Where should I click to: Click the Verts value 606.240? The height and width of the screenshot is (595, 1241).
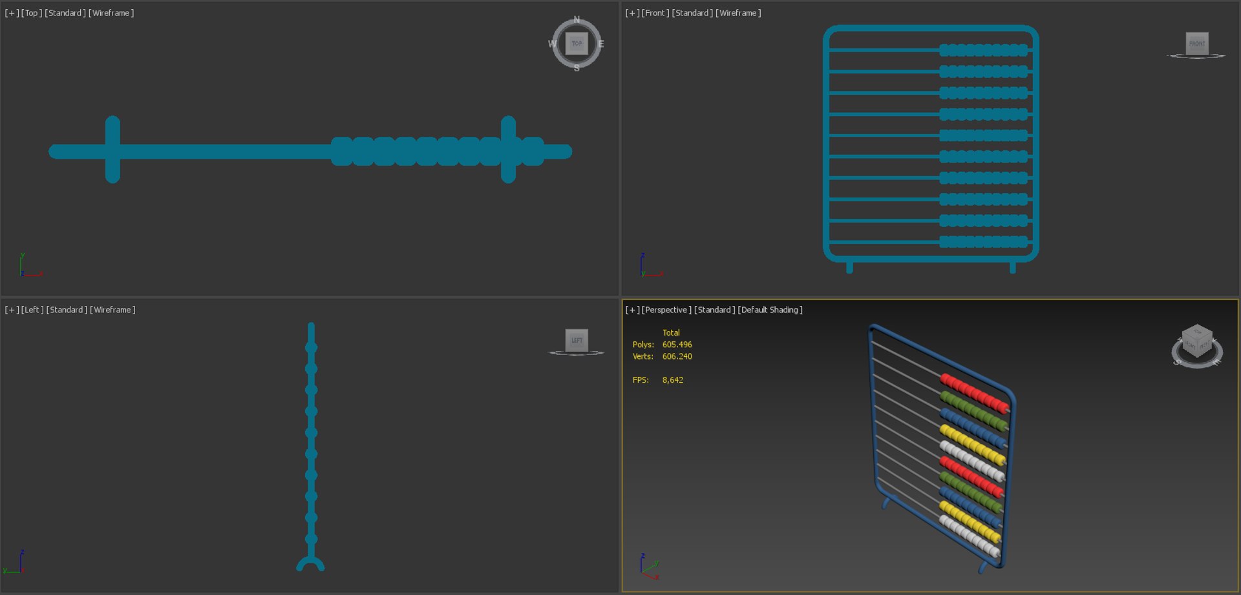[x=677, y=356]
